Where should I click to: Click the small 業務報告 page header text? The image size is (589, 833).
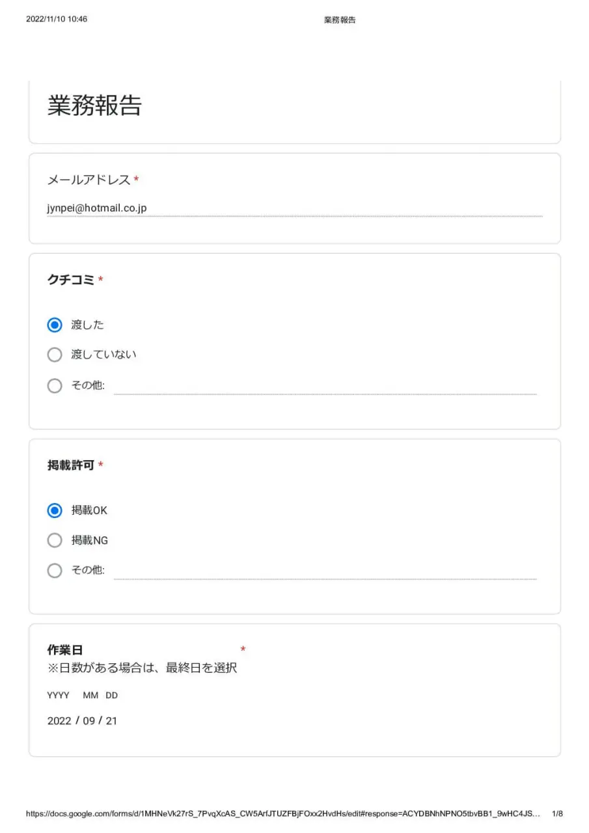coord(340,20)
